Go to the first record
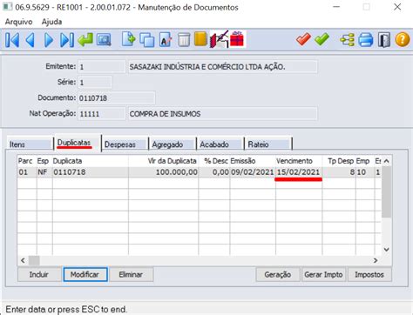Screen dimensions: 413x315 (12, 40)
